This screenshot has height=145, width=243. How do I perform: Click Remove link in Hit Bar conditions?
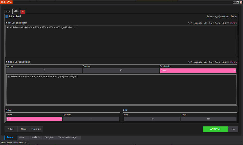coord(233,23)
